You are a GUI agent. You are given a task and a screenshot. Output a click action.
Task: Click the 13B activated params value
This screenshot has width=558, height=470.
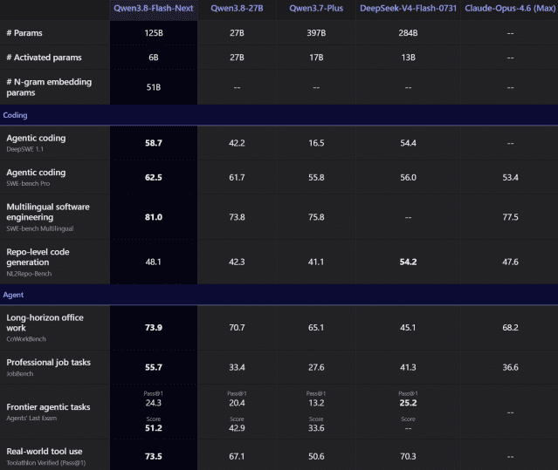tap(408, 58)
